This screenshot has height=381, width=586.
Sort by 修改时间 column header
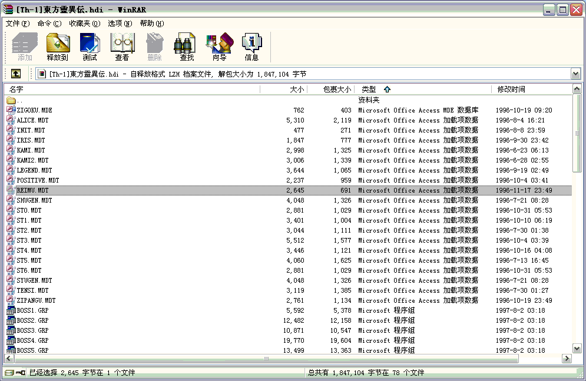pos(532,90)
